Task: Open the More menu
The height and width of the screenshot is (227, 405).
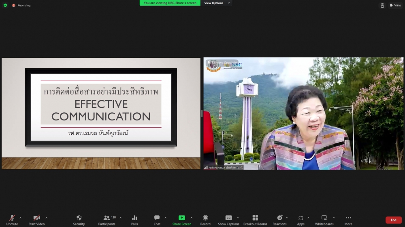Action: (x=348, y=218)
